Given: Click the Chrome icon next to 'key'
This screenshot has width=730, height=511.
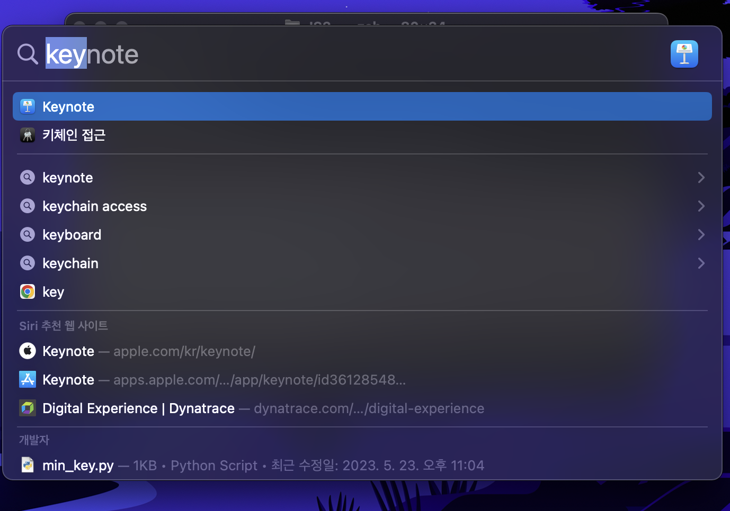Looking at the screenshot, I should point(28,291).
